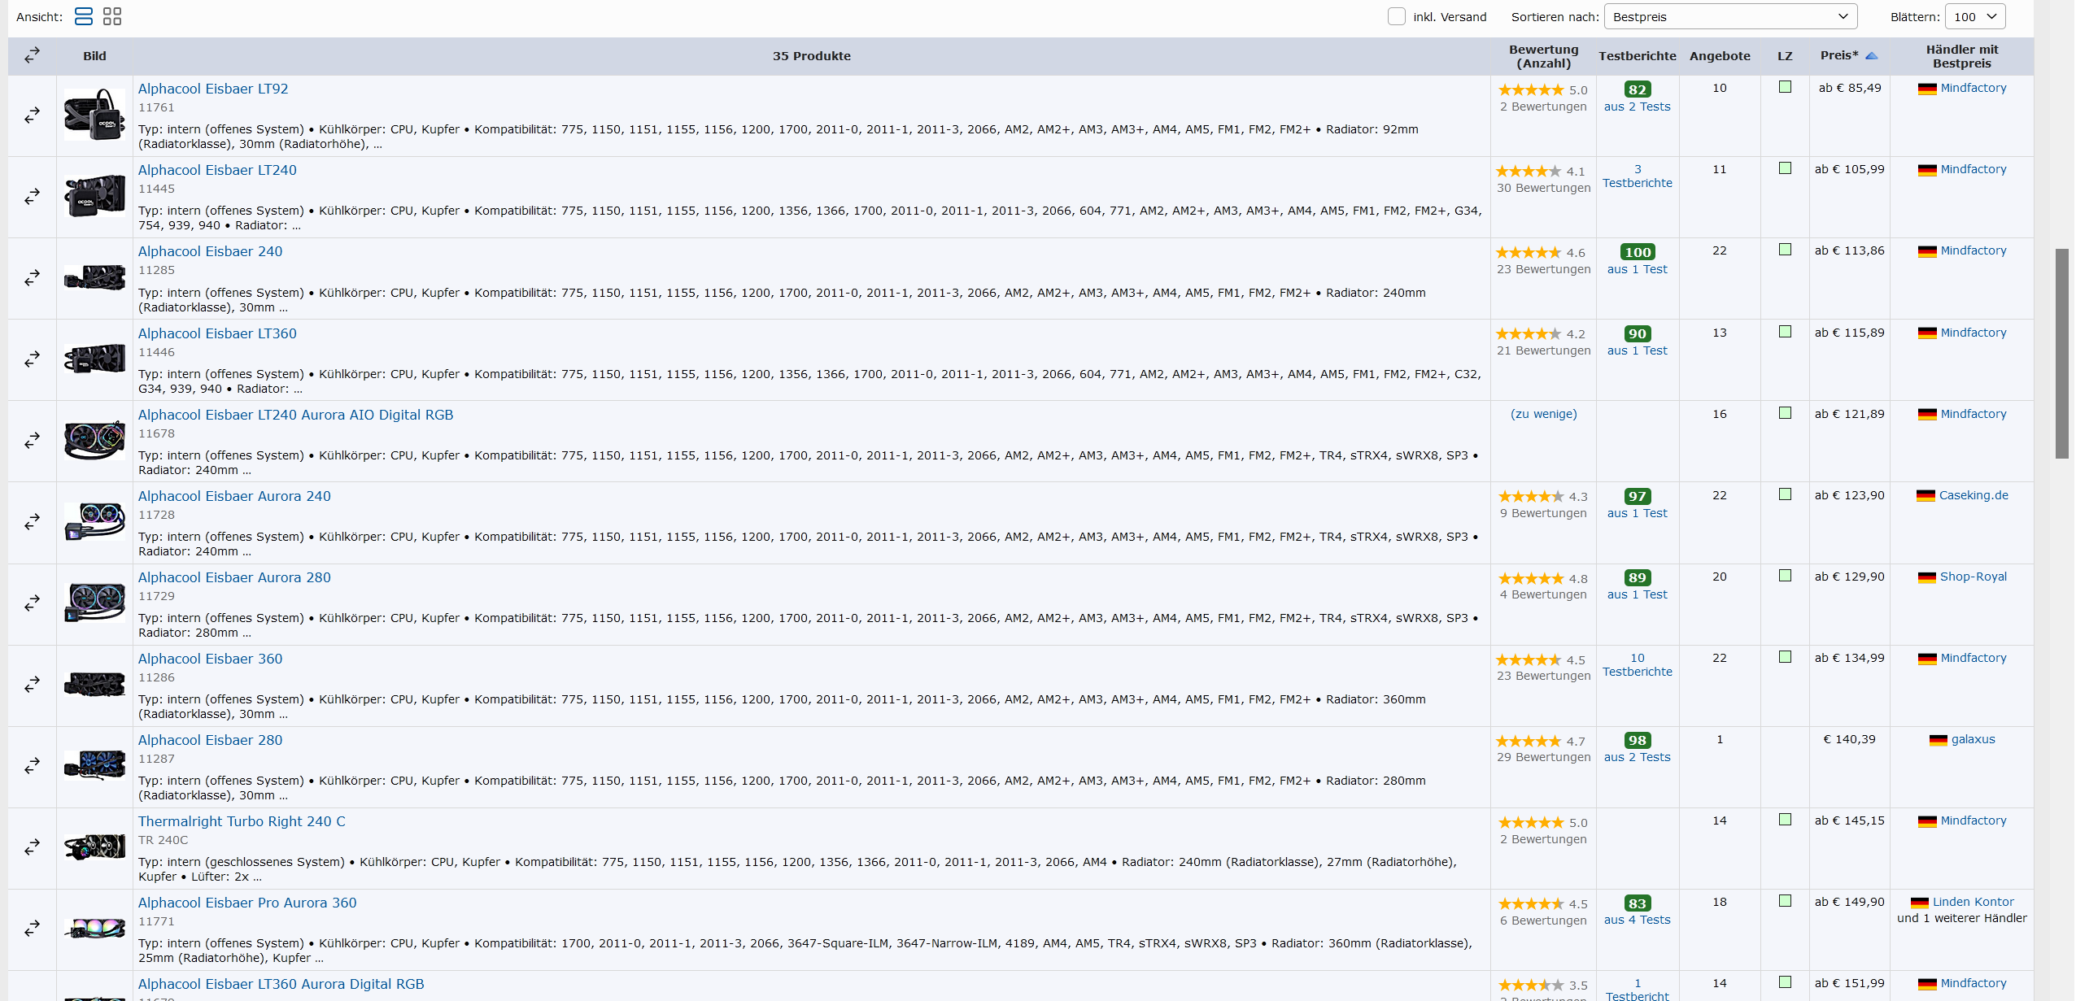Image resolution: width=2076 pixels, height=1001 pixels.
Task: Click star rating of Alphacool Eisbaer LT92
Action: tap(1531, 90)
